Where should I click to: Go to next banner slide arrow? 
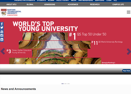tap(129, 52)
